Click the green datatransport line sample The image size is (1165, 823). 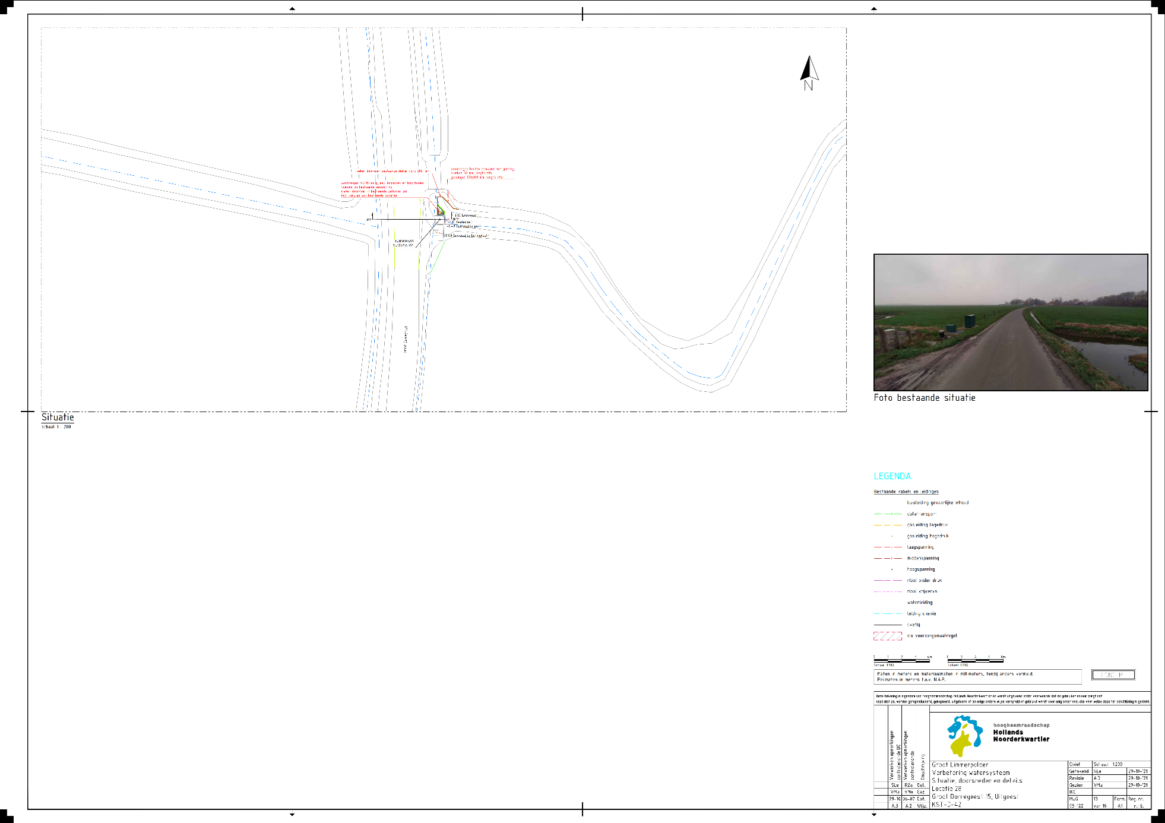[888, 514]
